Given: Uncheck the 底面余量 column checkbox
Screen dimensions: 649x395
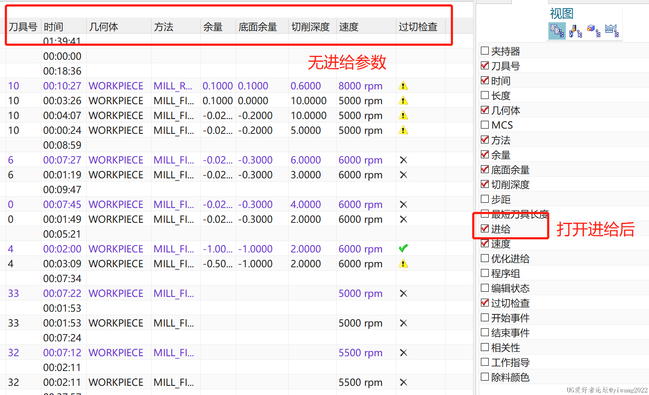Looking at the screenshot, I should (484, 169).
